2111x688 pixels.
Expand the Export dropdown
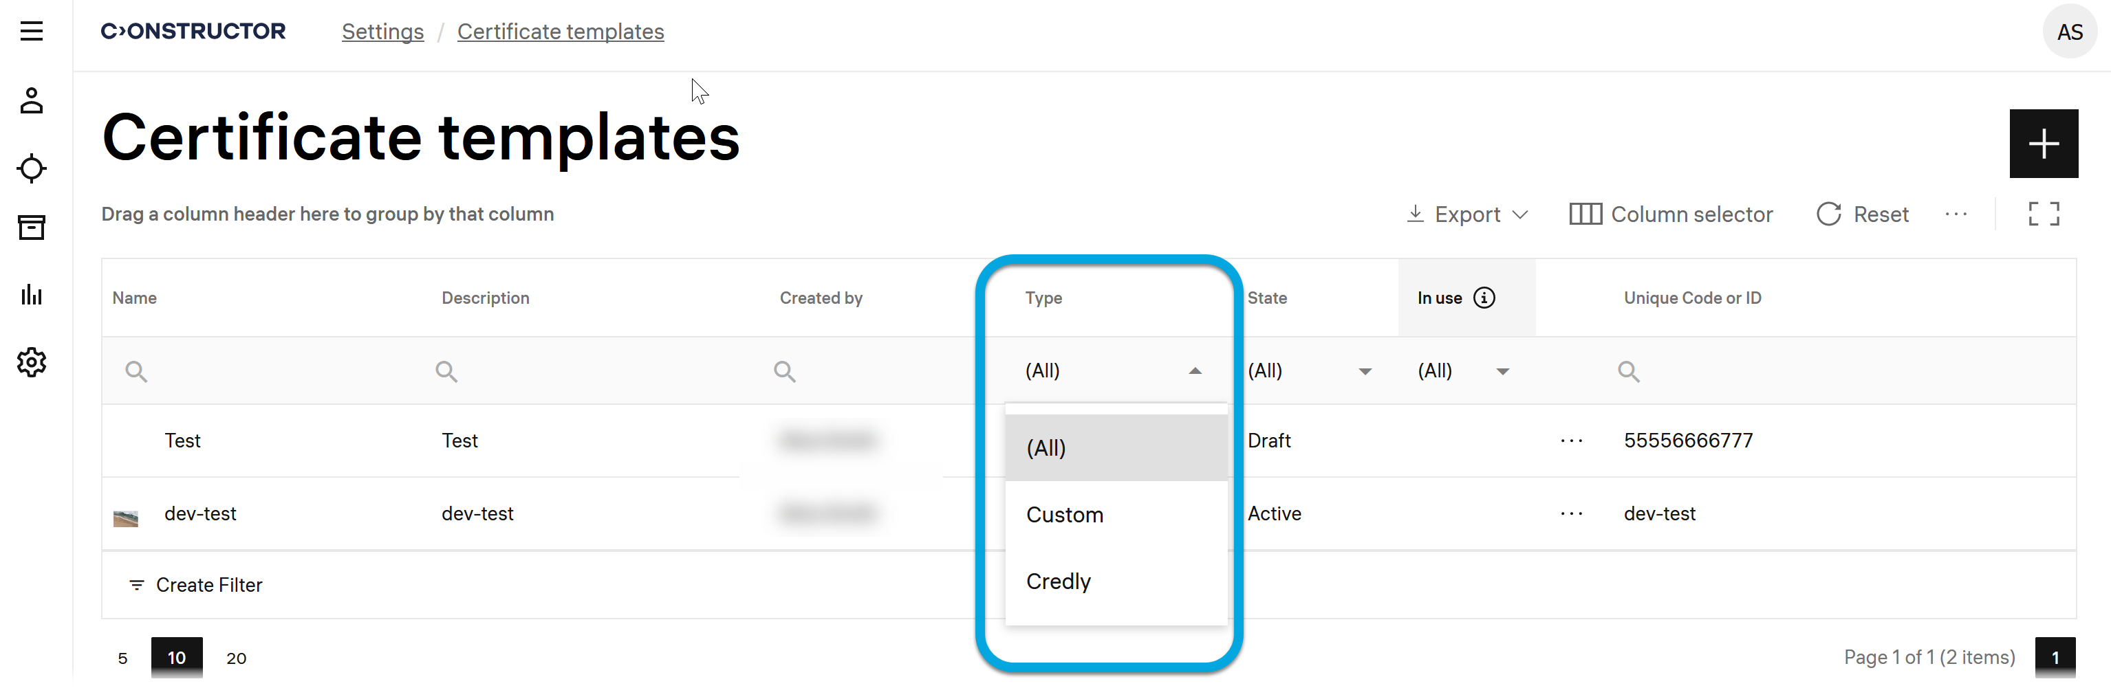(x=1467, y=214)
